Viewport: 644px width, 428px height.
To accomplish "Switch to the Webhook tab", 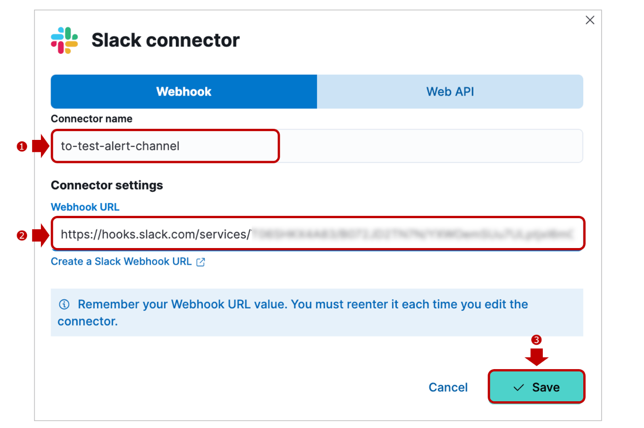I will point(184,92).
